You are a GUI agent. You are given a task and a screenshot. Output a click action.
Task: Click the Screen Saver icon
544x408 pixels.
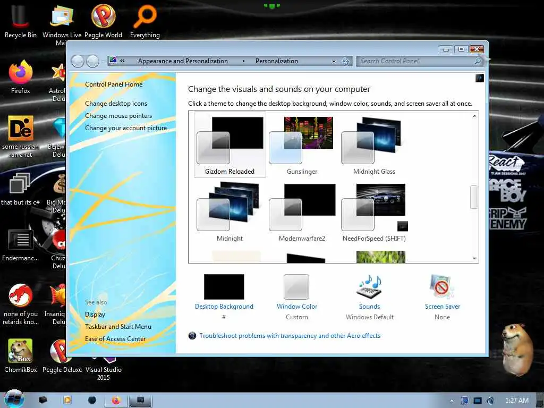tap(441, 286)
